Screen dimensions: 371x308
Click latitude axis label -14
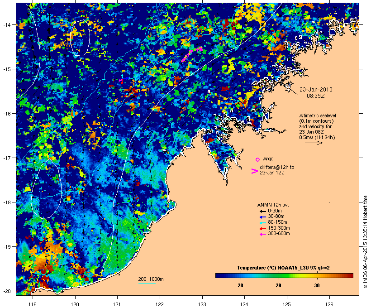7,24
